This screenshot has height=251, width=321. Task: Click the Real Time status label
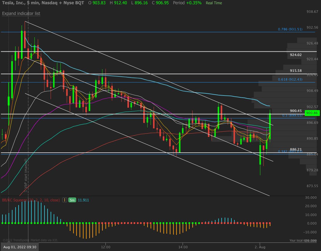214,3
